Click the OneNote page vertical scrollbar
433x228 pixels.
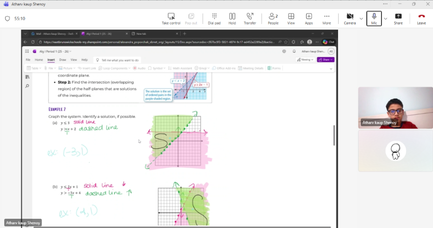tap(334, 135)
